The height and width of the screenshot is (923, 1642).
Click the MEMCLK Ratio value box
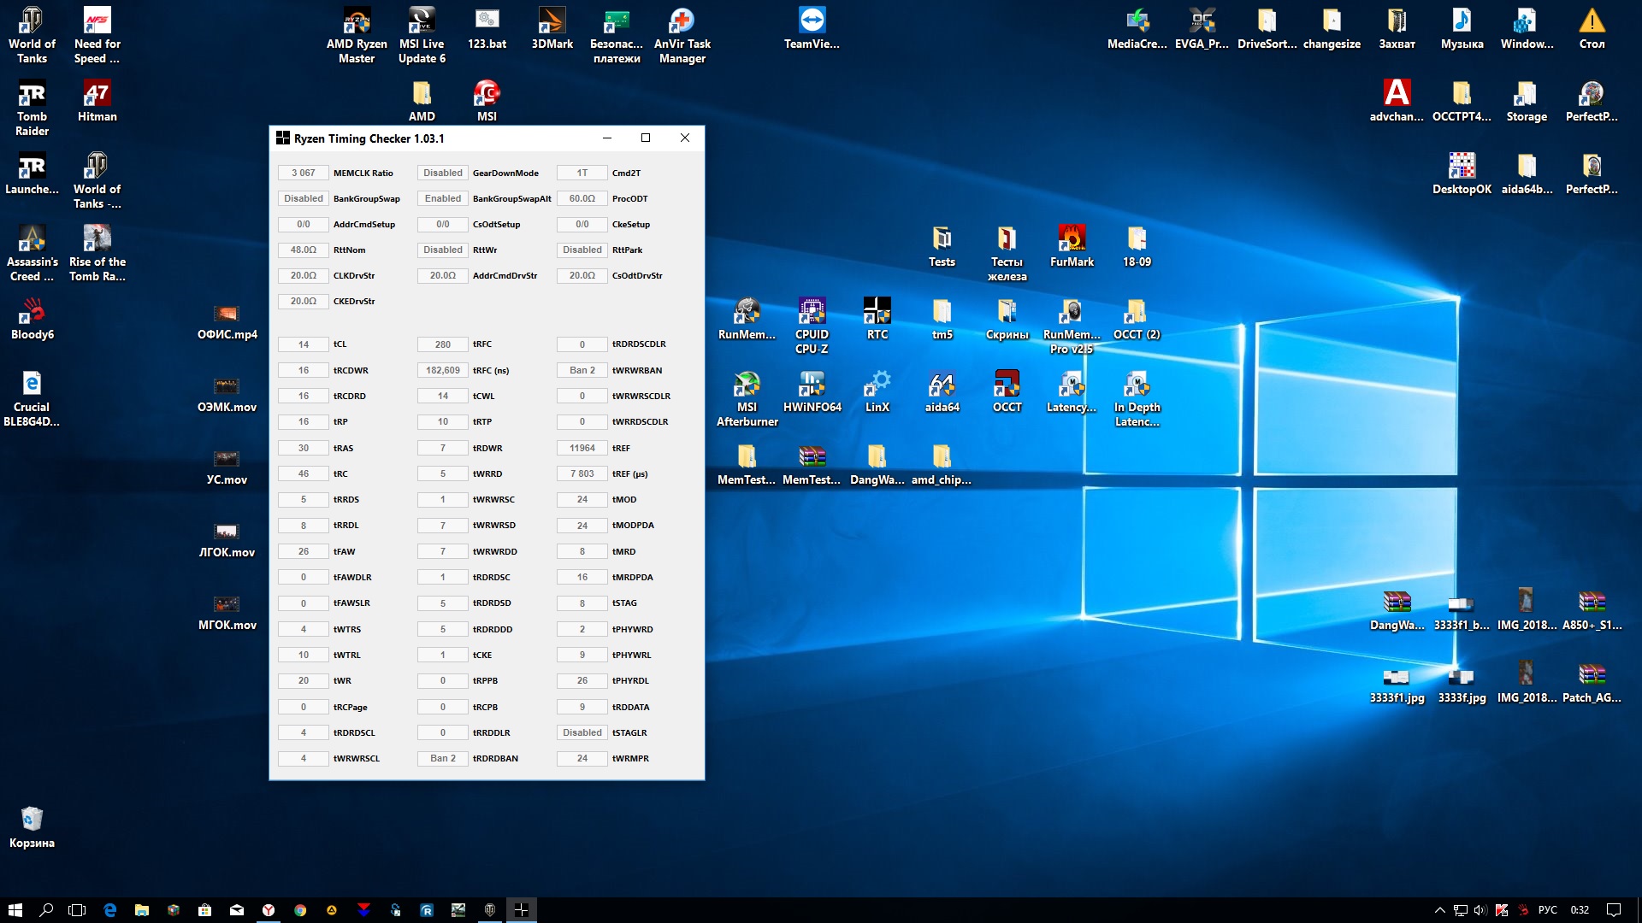coord(304,173)
